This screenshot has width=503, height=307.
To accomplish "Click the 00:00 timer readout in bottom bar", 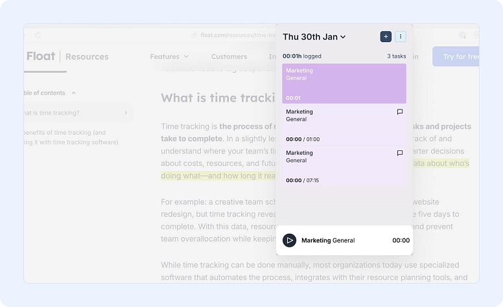I will 401,240.
